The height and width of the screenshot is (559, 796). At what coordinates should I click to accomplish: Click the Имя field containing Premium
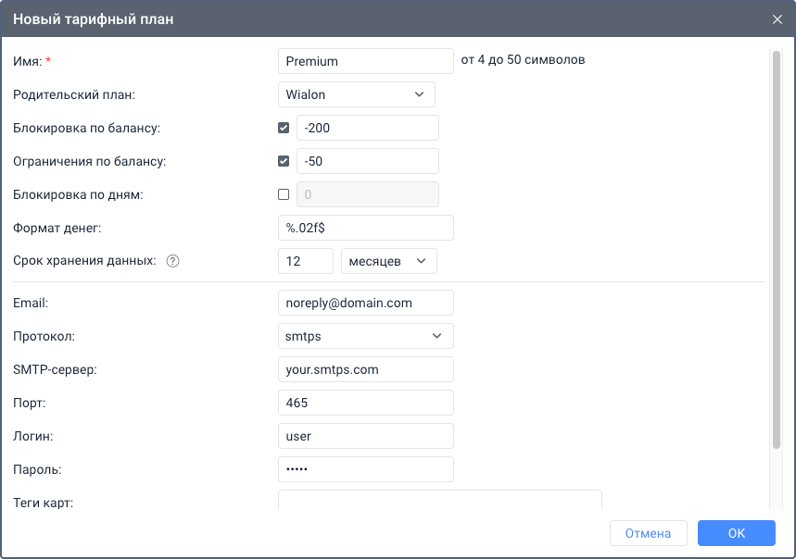tap(365, 61)
